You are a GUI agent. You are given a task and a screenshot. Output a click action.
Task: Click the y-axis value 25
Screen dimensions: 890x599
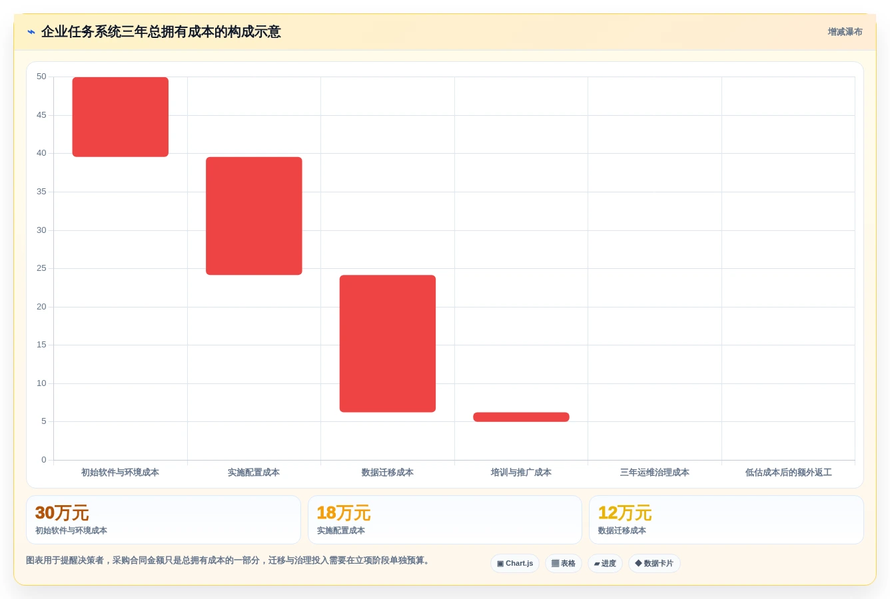[x=41, y=268]
